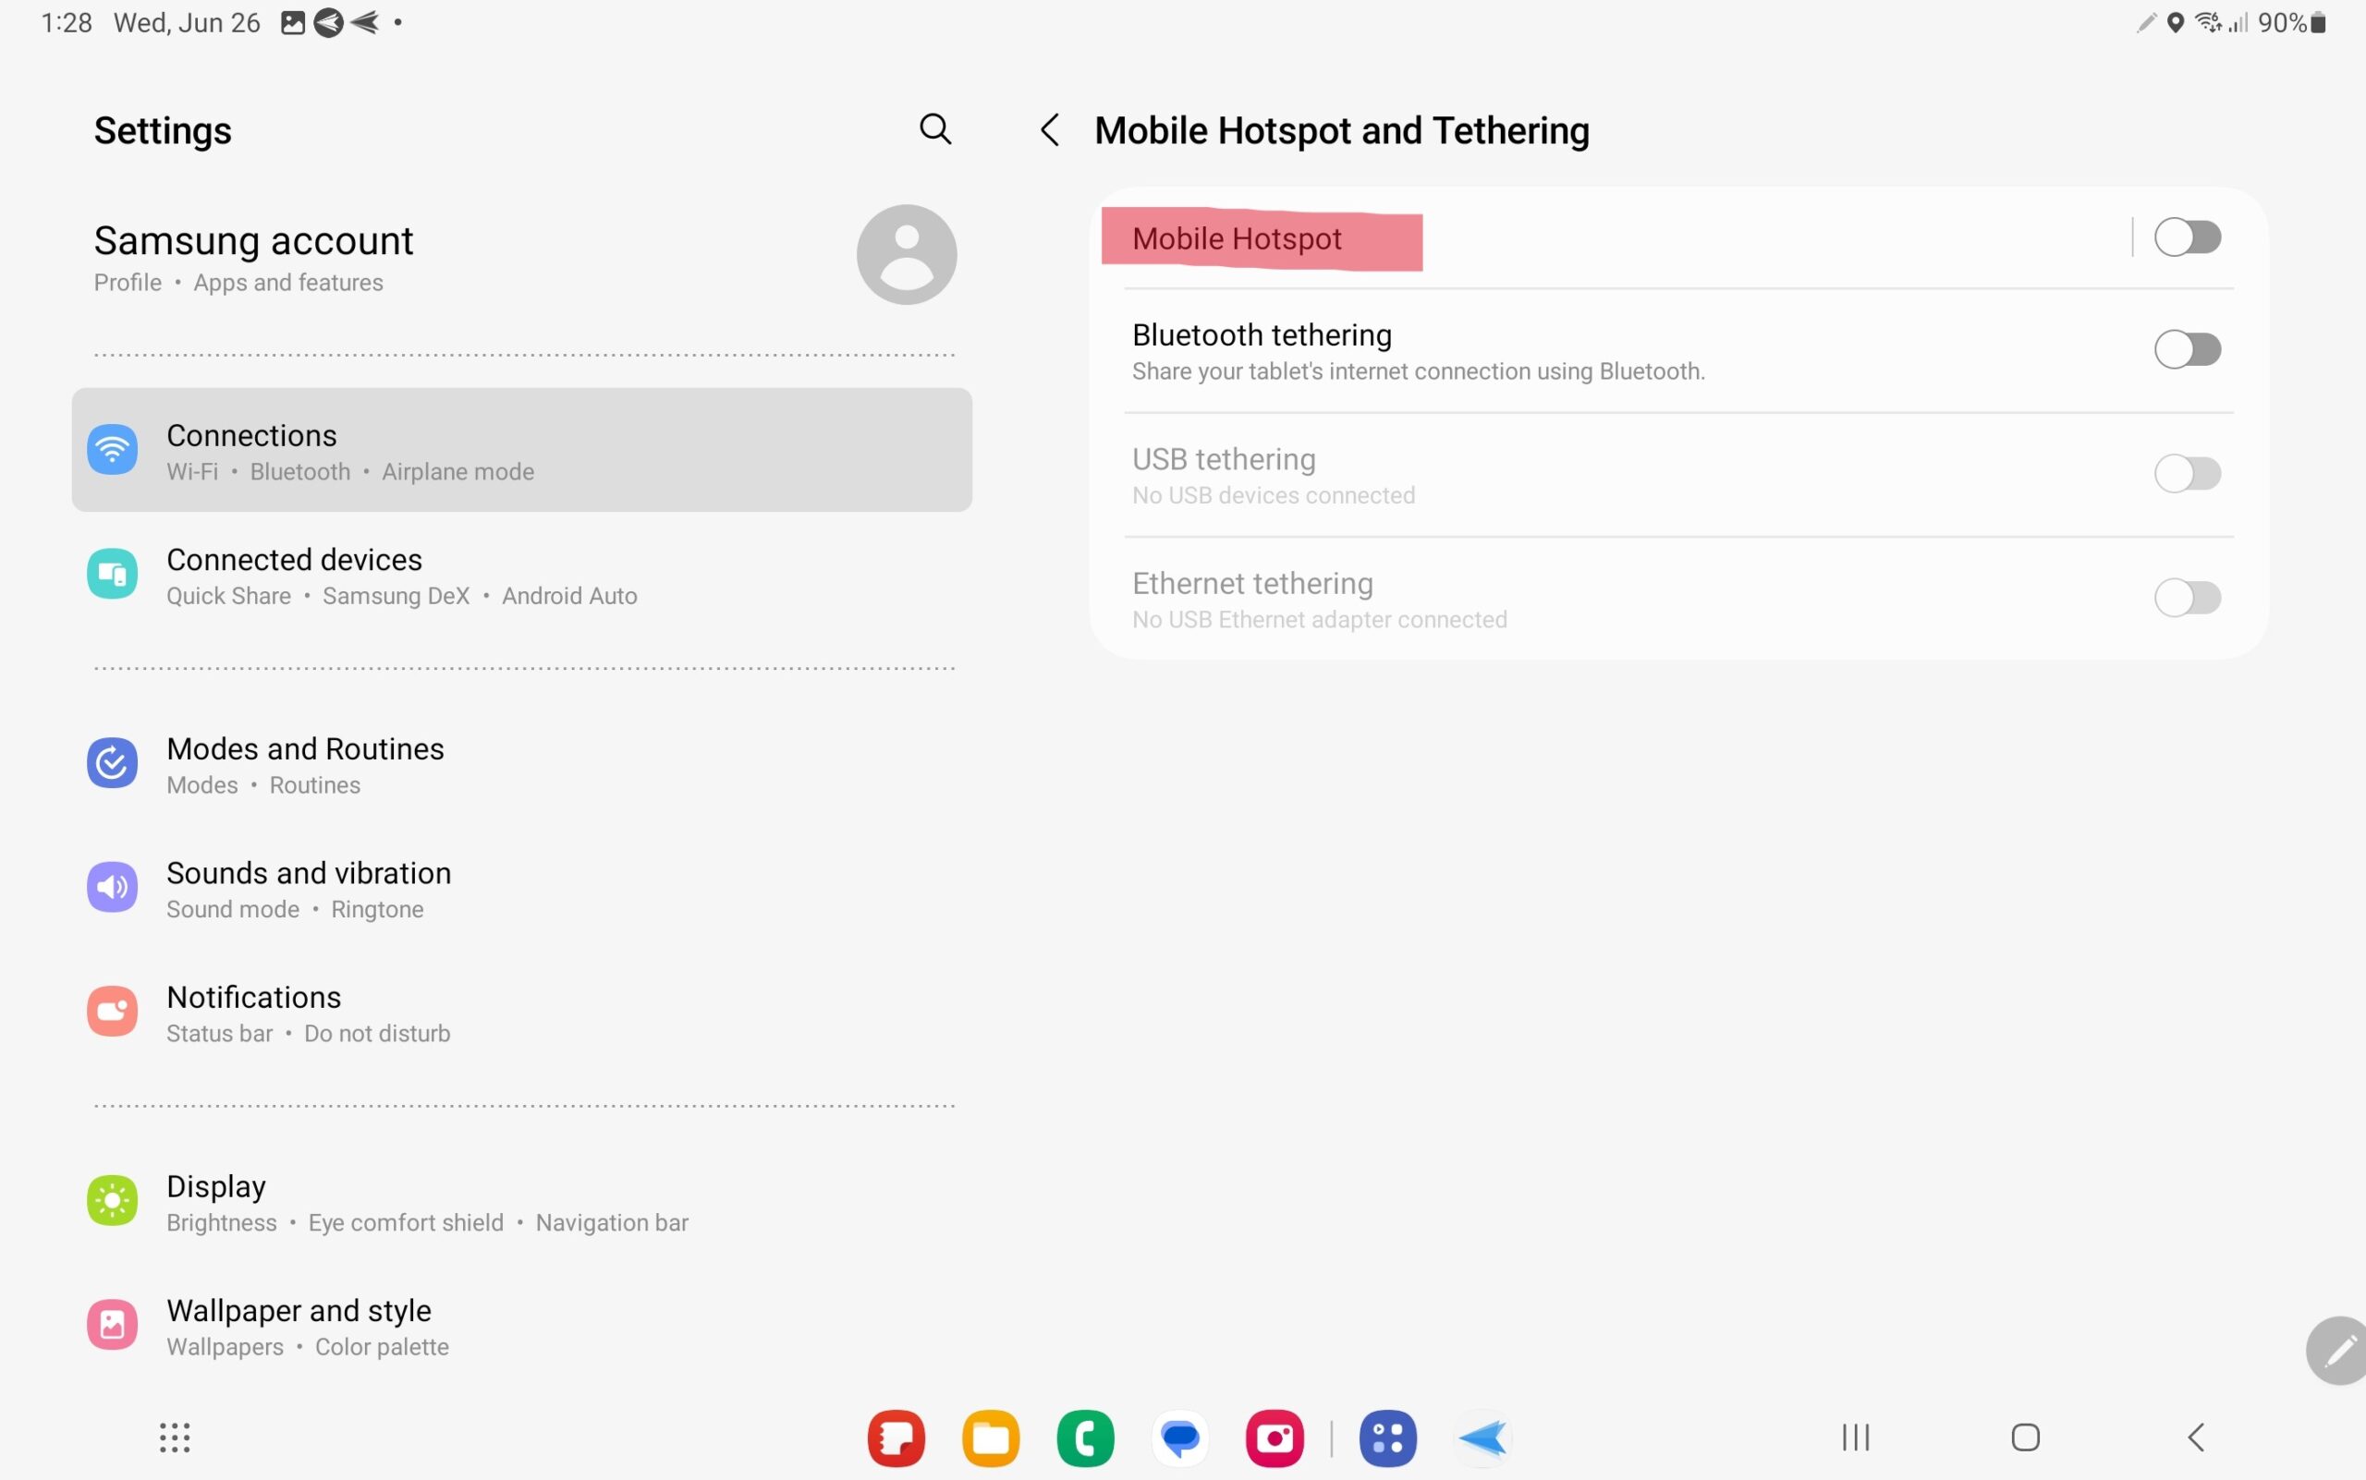
Task: Tap the USB tethering disabled slider
Action: (x=2189, y=474)
